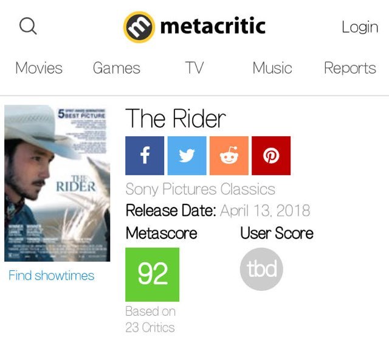
Task: Click the Metacritic logo icon
Action: point(139,27)
